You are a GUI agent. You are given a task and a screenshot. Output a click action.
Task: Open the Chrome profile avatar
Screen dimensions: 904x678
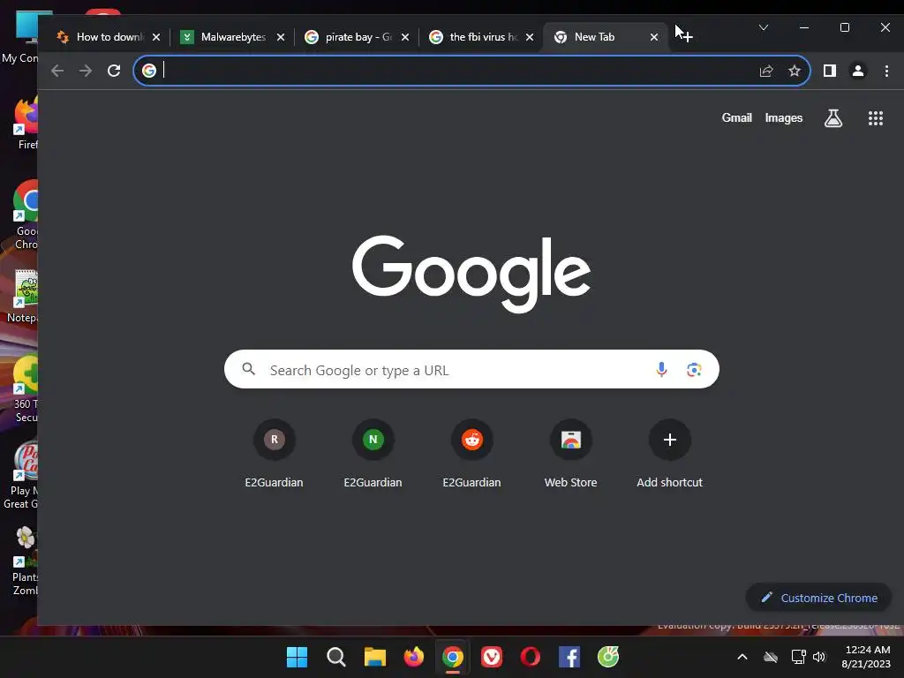858,71
